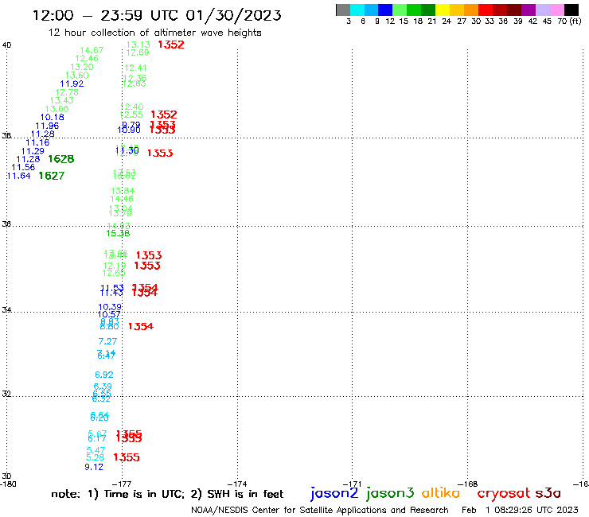The width and height of the screenshot is (589, 517).
Task: Select the green wave height value 15.38
Action: click(x=118, y=234)
